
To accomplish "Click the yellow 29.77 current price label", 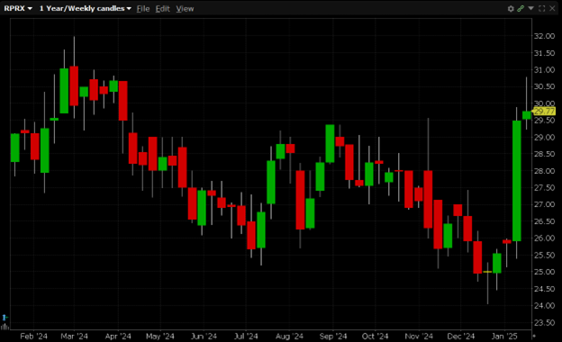I will [x=544, y=112].
